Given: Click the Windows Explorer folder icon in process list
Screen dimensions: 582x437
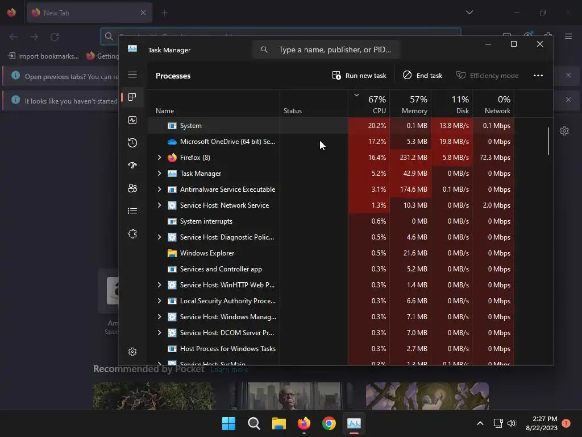Looking at the screenshot, I should tap(172, 253).
